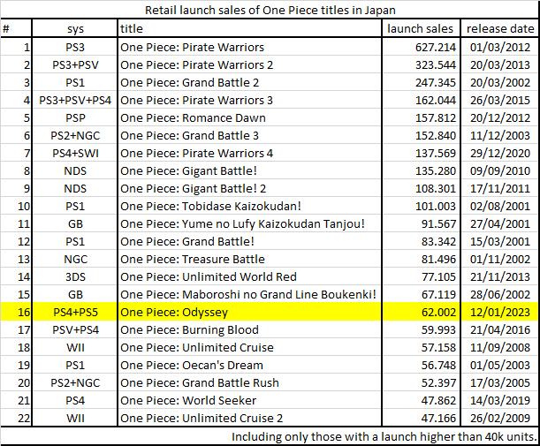Click the 101.003 sales value
This screenshot has width=540, height=446.
(x=436, y=206)
